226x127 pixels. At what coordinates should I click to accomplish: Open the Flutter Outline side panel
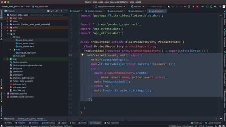click(225, 18)
